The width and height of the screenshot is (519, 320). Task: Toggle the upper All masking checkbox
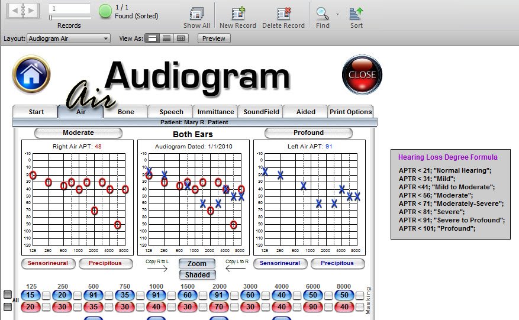click(x=8, y=295)
